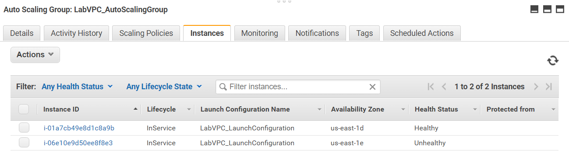The height and width of the screenshot is (161, 569).
Task: Click the Healthy status cell
Action: pyautogui.click(x=426, y=128)
